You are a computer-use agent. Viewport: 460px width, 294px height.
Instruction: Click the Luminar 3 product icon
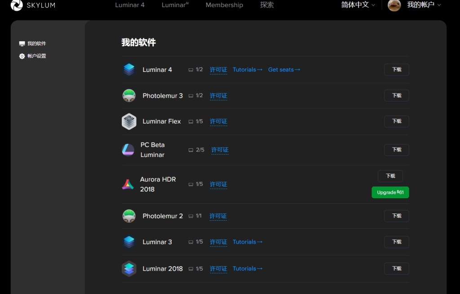coord(129,242)
